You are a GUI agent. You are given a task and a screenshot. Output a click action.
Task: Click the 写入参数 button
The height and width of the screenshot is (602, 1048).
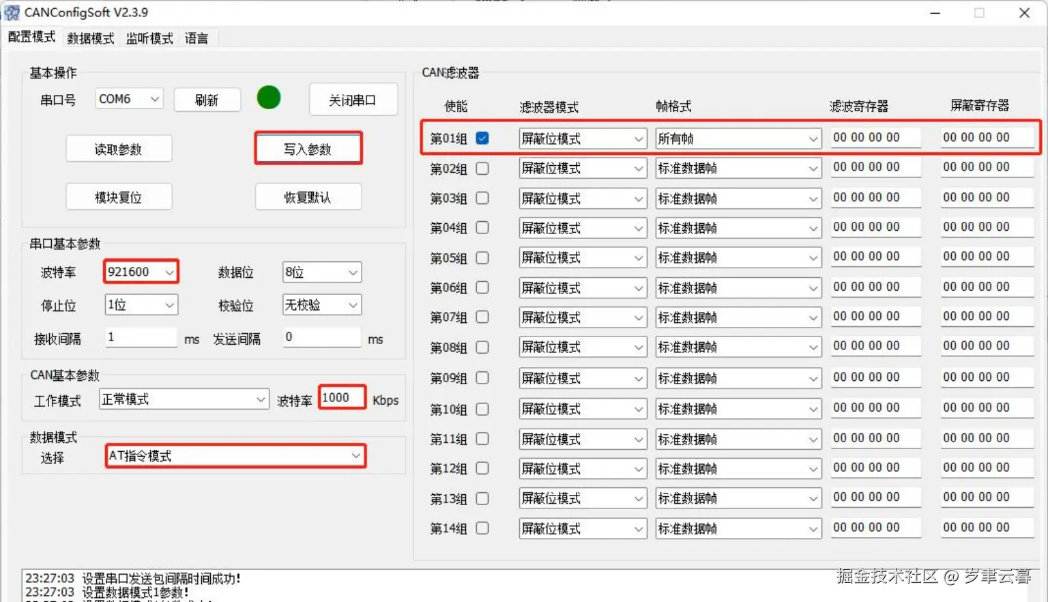[x=308, y=148]
